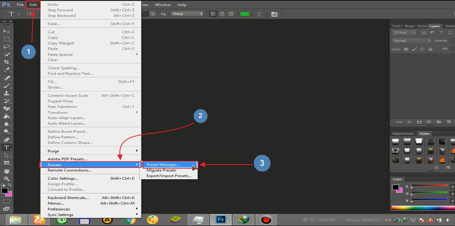Select the Lasso tool in the toolbox
This screenshot has height=226, width=455.
[x=7, y=47]
